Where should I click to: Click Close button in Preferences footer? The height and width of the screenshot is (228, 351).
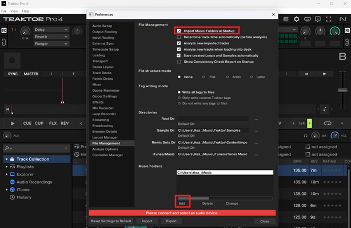tap(265, 221)
